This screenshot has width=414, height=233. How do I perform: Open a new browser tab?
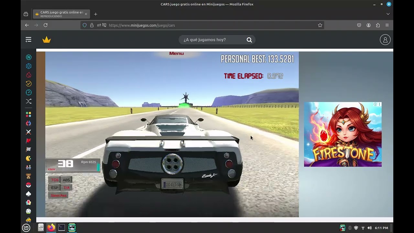(x=95, y=14)
